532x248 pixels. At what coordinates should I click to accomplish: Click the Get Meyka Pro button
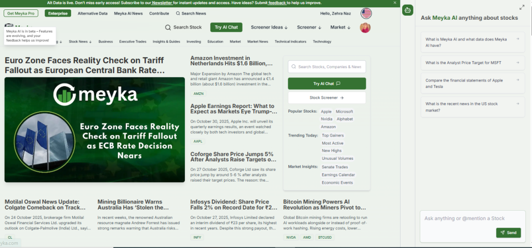pyautogui.click(x=21, y=13)
